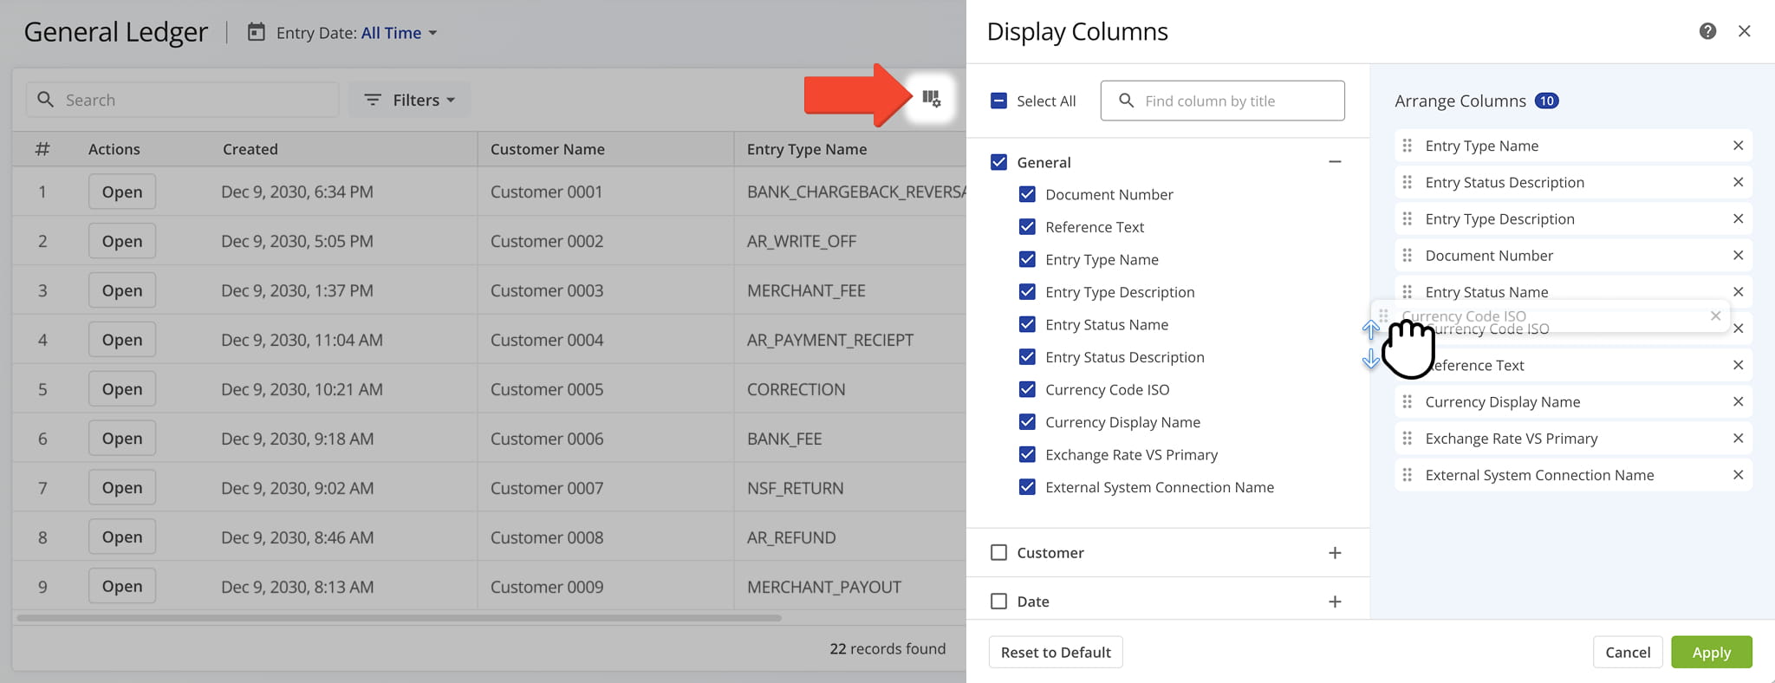
Task: Uncheck Entry Status Description column checkbox
Action: (x=1027, y=356)
